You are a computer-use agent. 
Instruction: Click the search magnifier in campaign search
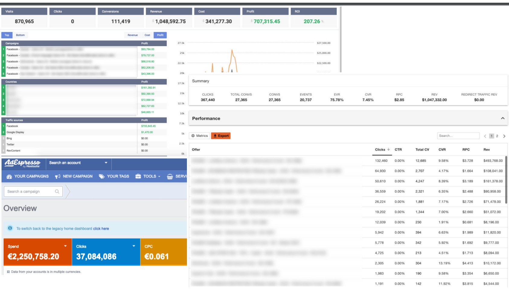[57, 191]
